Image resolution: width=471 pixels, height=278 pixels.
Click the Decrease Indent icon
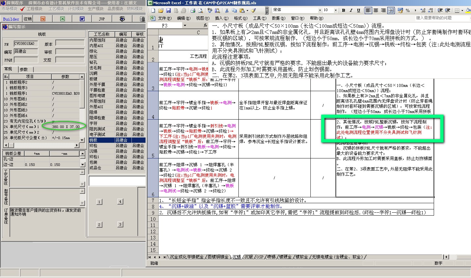point(440,10)
